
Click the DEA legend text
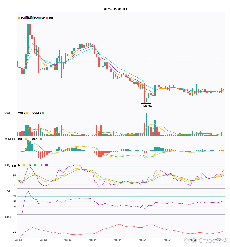tap(35, 139)
